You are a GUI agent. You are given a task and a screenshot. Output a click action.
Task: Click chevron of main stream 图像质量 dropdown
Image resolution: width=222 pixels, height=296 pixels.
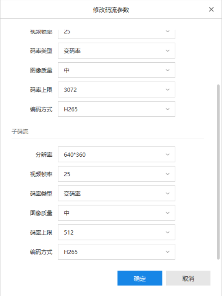tap(168, 70)
